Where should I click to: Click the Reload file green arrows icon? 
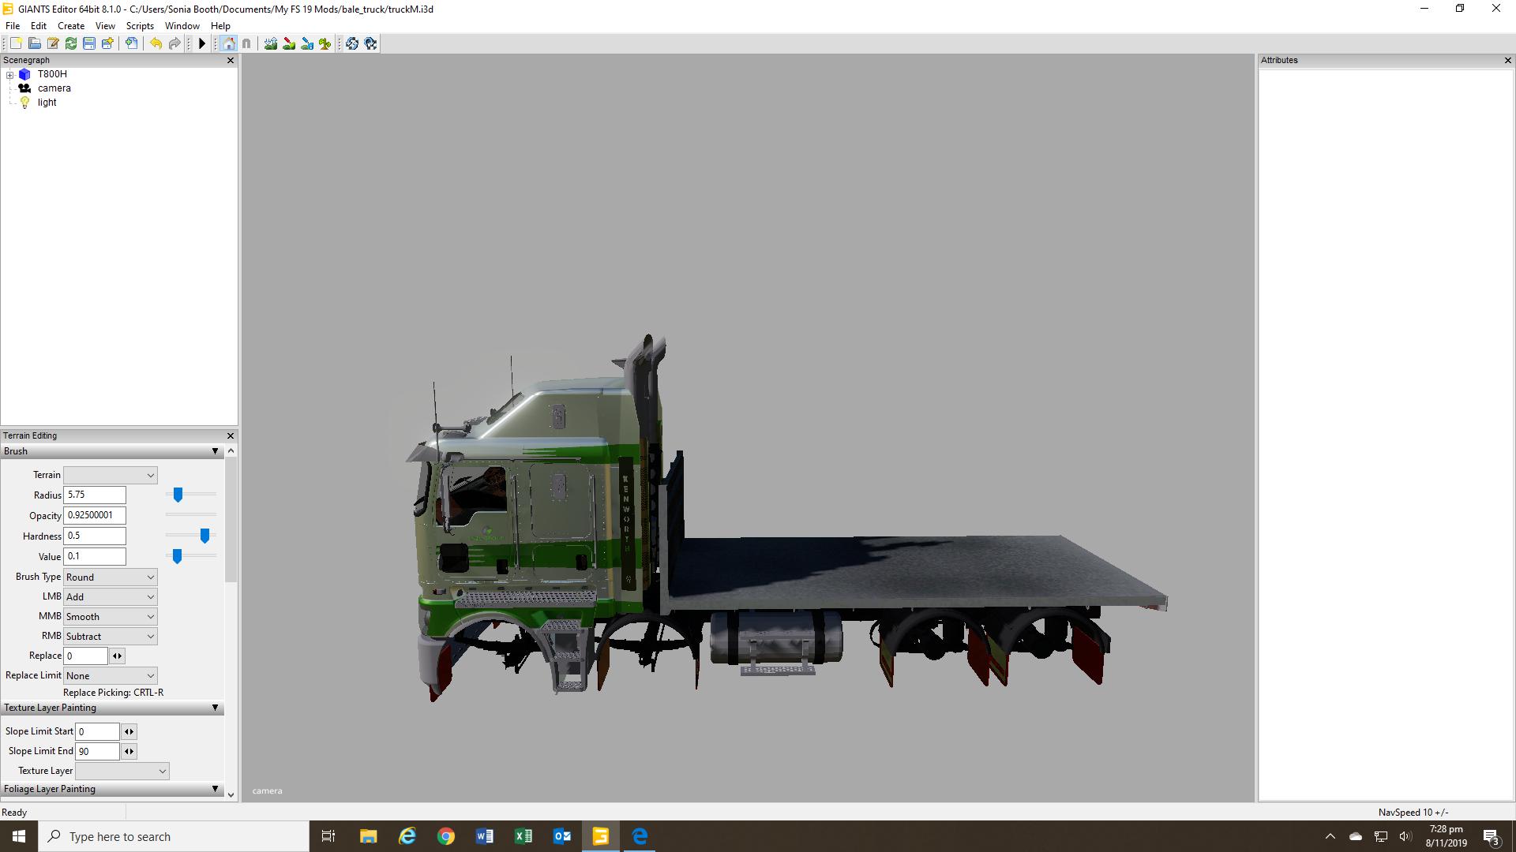tap(71, 43)
